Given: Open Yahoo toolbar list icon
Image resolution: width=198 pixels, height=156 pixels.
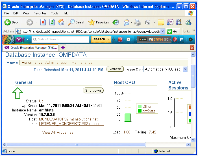Looking at the screenshot, I should coord(182,39).
